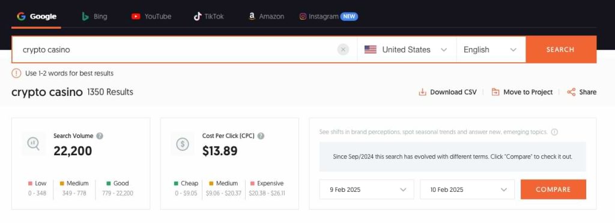The image size is (615, 223).
Task: Clear the search keyword with X icon
Action: coord(343,50)
